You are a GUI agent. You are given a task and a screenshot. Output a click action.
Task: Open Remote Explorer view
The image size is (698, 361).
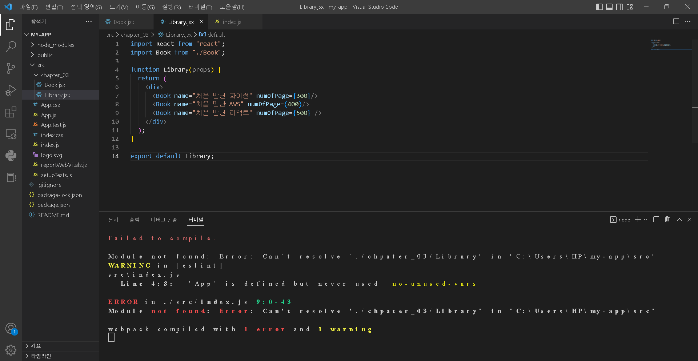11,134
